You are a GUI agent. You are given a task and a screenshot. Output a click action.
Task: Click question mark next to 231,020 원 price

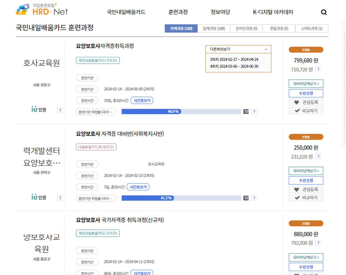318,156
